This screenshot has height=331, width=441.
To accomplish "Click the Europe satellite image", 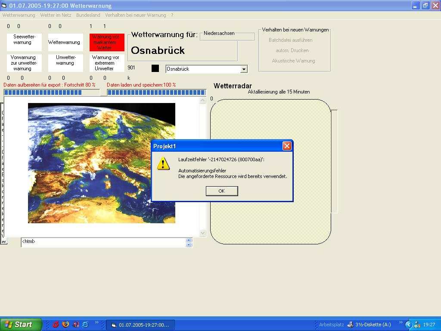I will coord(102,163).
